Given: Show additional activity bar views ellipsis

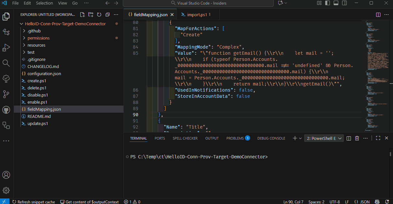Looking at the screenshot, I should coord(6,141).
